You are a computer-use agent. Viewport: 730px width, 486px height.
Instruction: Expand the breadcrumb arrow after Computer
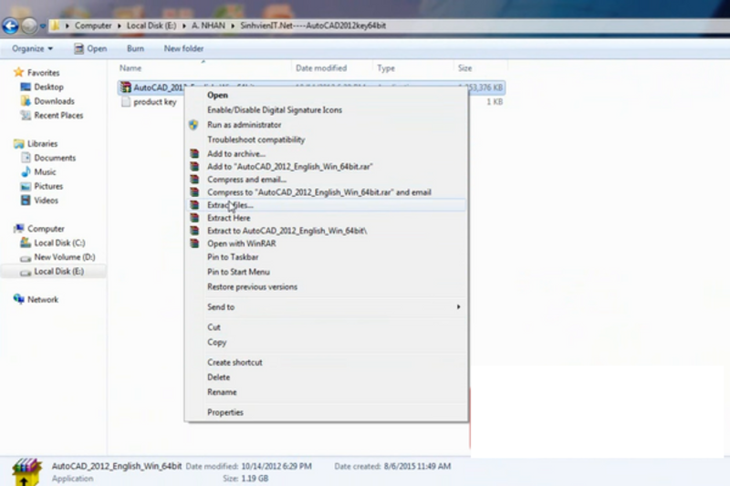click(120, 26)
